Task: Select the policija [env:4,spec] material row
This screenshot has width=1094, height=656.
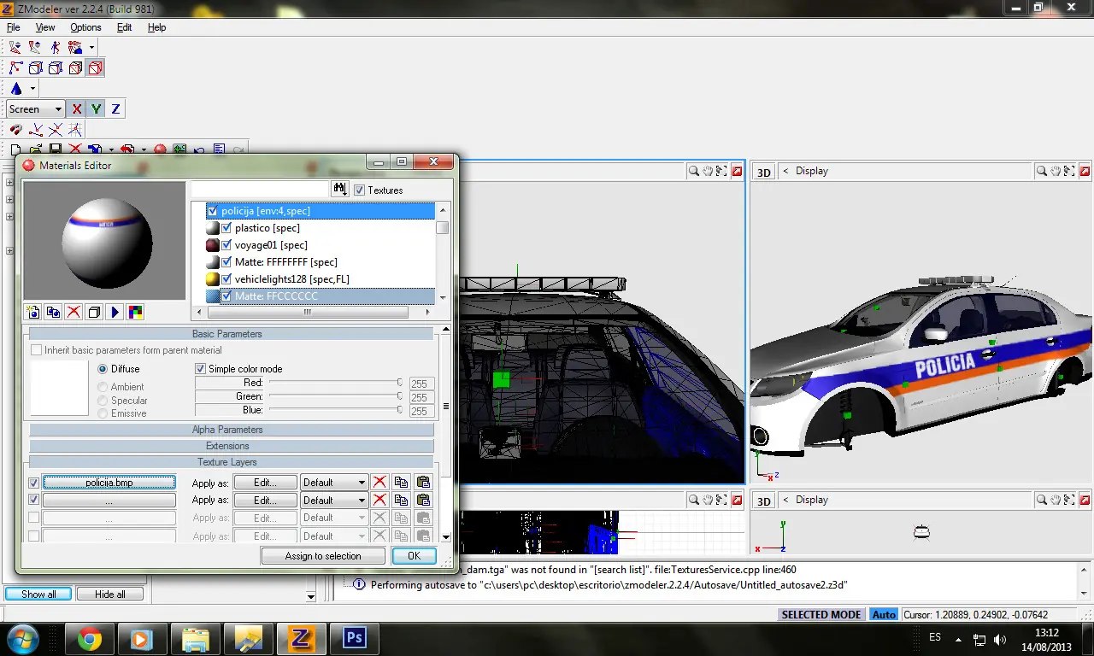Action: click(320, 211)
